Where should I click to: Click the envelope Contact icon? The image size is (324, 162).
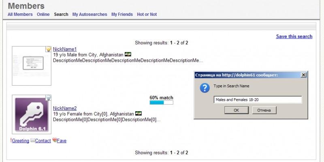(x=33, y=140)
